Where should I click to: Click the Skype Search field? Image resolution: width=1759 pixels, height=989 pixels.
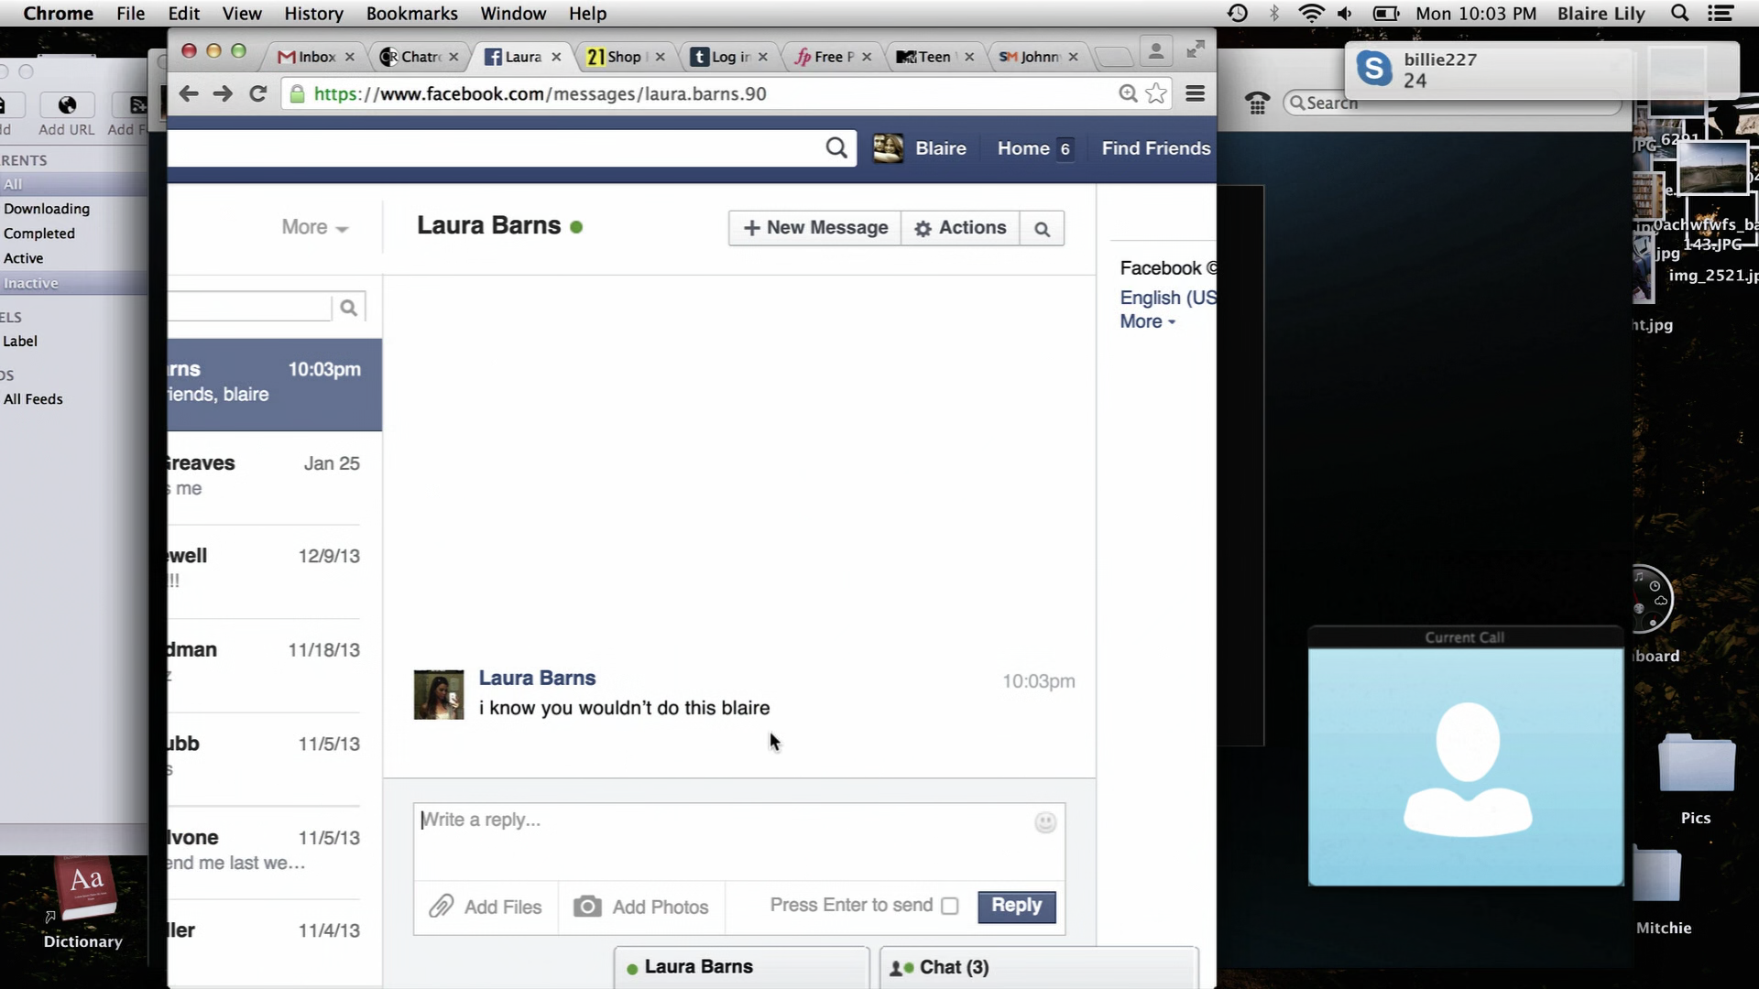(1452, 103)
